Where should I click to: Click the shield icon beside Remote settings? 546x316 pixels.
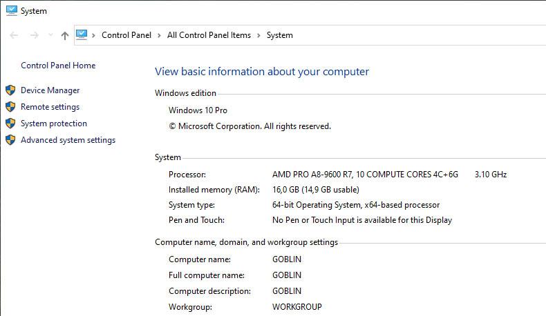[10, 107]
